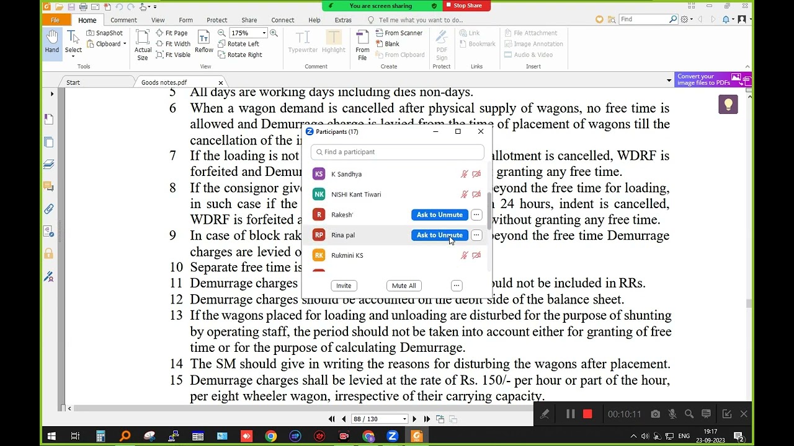This screenshot has width=794, height=446.
Task: Open the File menu
Action: point(55,20)
